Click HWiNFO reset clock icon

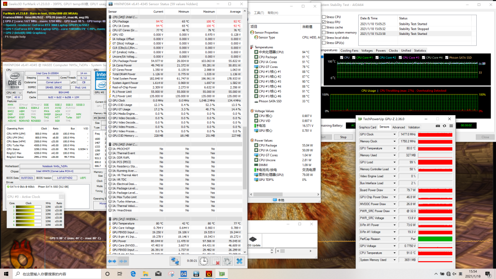point(203,261)
